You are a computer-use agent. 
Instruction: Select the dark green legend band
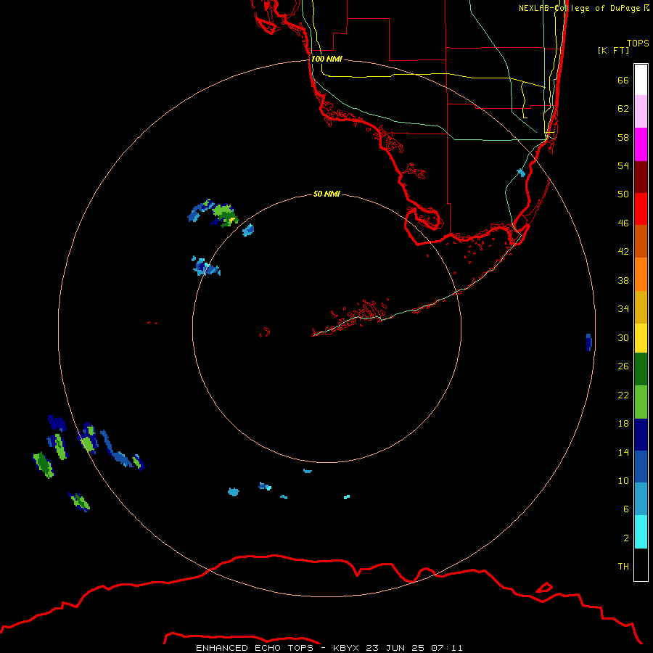pyautogui.click(x=641, y=369)
